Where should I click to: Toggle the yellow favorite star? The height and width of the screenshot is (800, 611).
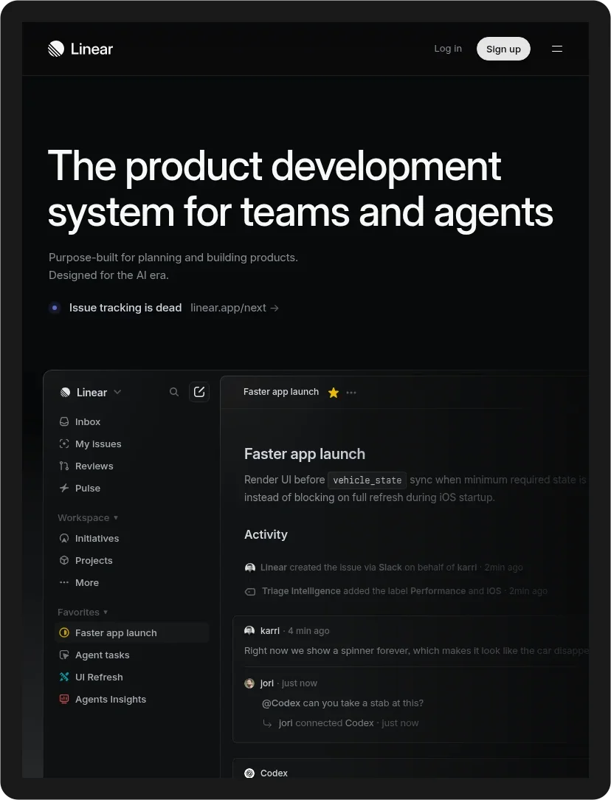[x=334, y=393]
